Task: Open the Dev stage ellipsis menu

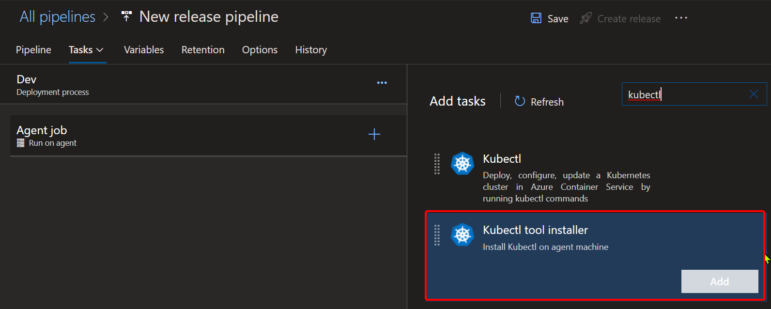Action: (382, 83)
